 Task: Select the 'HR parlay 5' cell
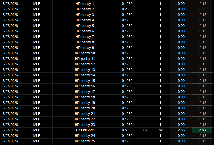click(85, 26)
